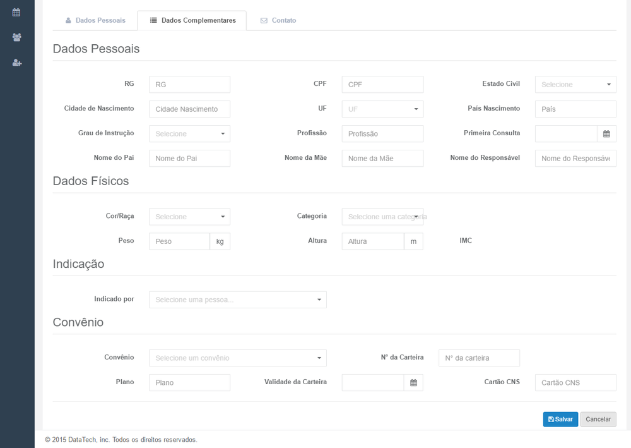Screen dimensions: 631x448
Task: Open the Cor/Raça dropdown
Action: point(189,217)
